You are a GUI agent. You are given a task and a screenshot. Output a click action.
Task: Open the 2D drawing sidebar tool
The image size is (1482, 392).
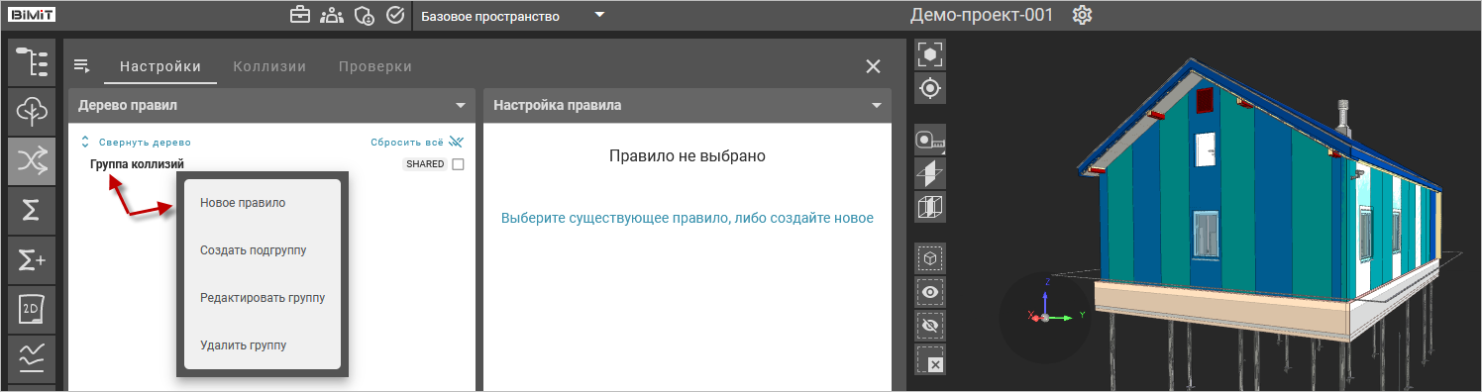coord(32,311)
